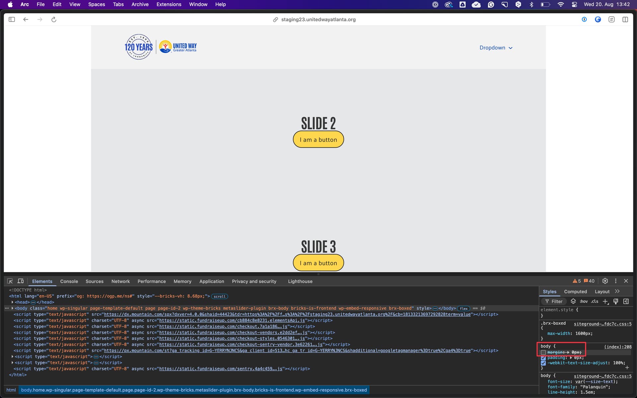This screenshot has height=398, width=637.
Task: Close the DevTools panel
Action: point(626,281)
